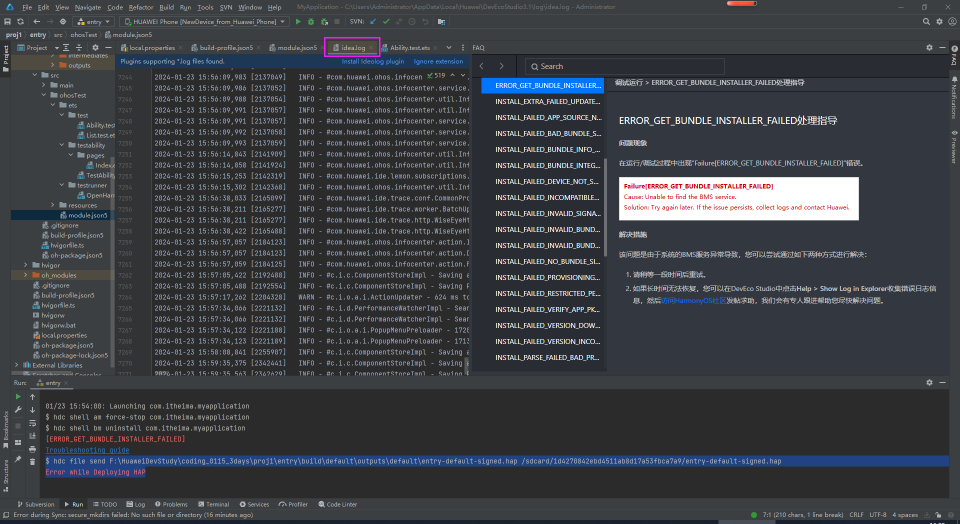
Task: Open the Refactor menu
Action: [141, 7]
